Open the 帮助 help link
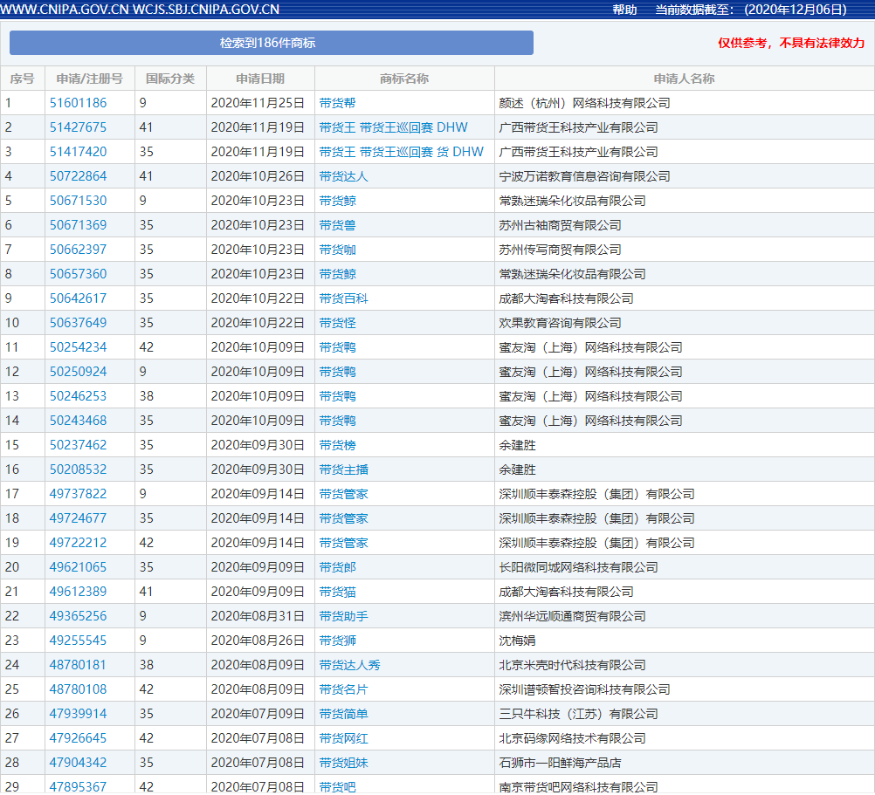This screenshot has width=875, height=795. coord(624,10)
